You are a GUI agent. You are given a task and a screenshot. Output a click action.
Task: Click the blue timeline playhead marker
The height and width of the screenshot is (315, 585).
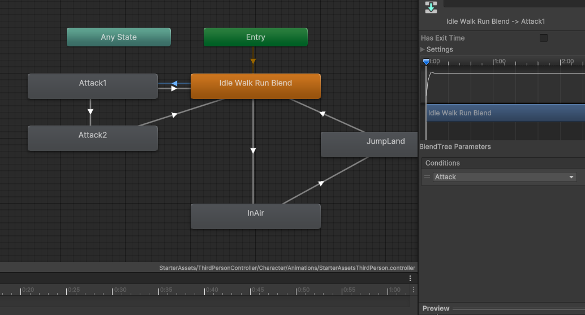(426, 62)
